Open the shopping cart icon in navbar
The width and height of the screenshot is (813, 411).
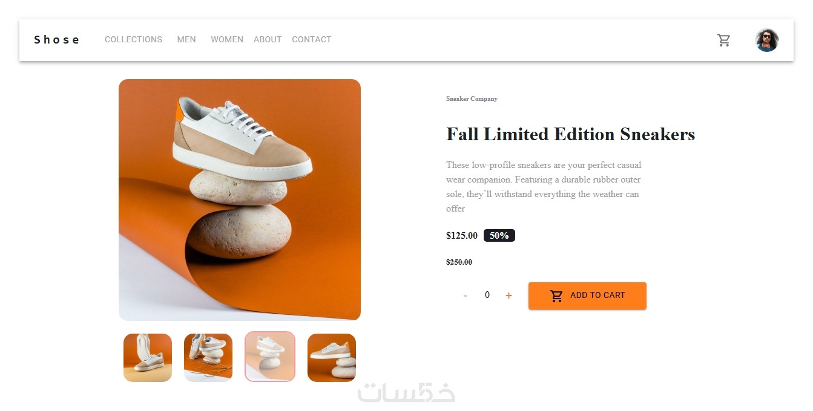[723, 40]
